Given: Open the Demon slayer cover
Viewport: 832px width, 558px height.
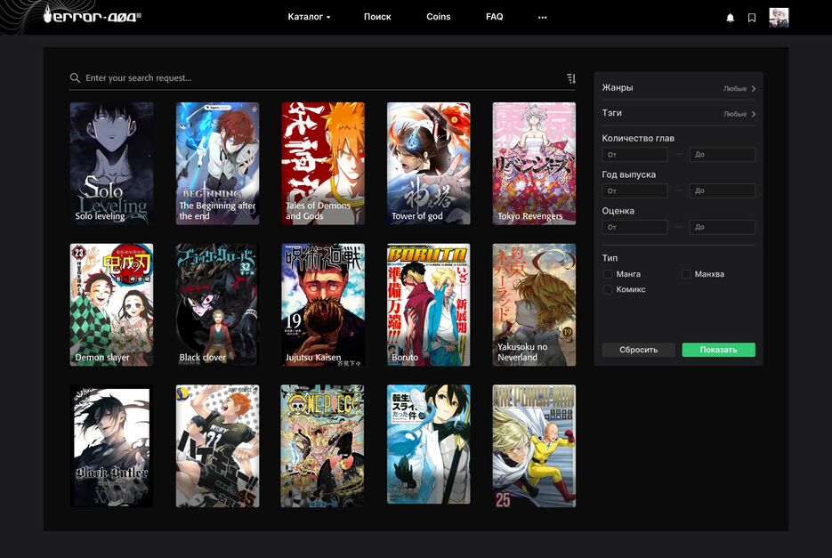Looking at the screenshot, I should point(111,304).
